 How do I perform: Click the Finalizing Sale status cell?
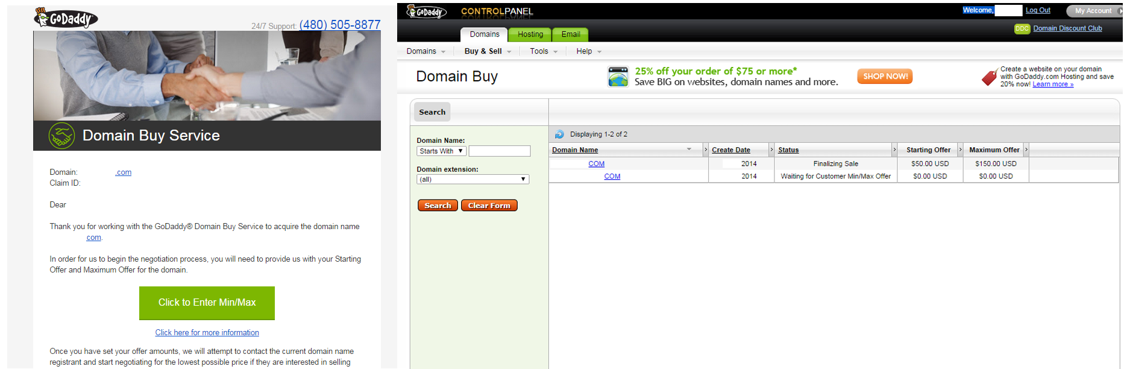pyautogui.click(x=835, y=164)
